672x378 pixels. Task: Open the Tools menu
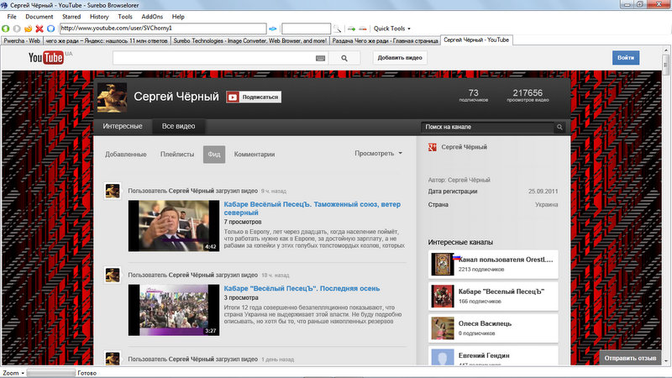coord(124,17)
